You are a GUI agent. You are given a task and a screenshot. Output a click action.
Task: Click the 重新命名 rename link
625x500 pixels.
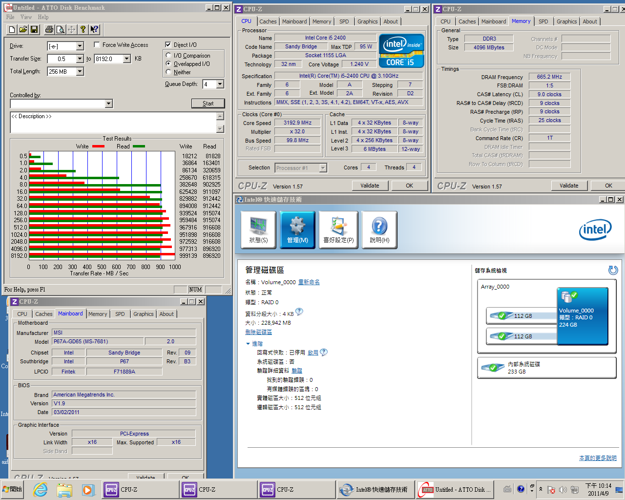(309, 282)
